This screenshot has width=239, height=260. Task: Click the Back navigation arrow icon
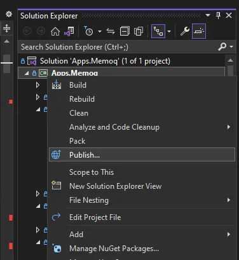(27, 31)
